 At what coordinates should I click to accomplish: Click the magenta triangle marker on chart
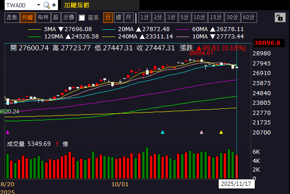pyautogui.click(x=7, y=132)
